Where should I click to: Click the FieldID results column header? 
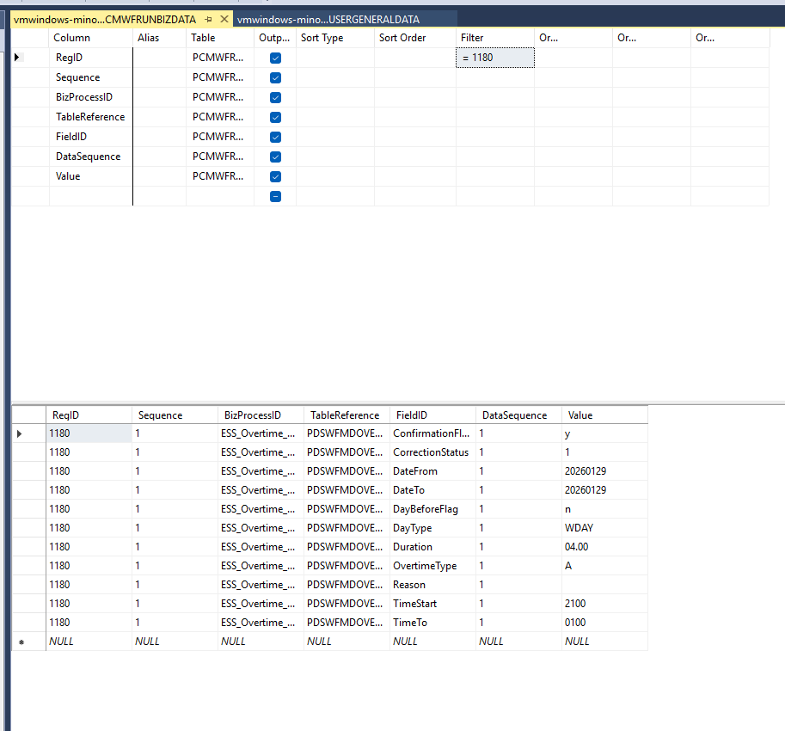coord(432,415)
